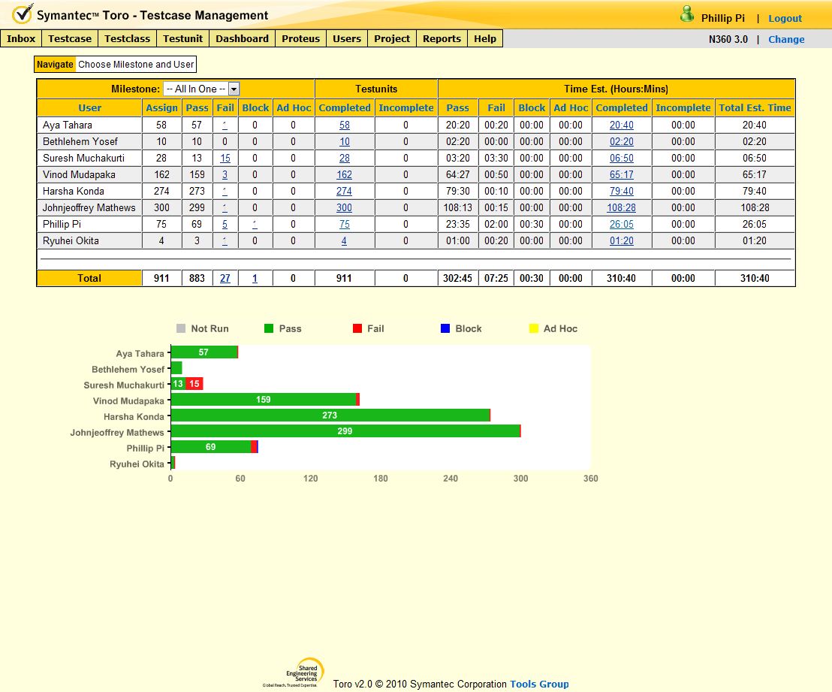
Task: Click the Navigate button
Action: click(55, 65)
